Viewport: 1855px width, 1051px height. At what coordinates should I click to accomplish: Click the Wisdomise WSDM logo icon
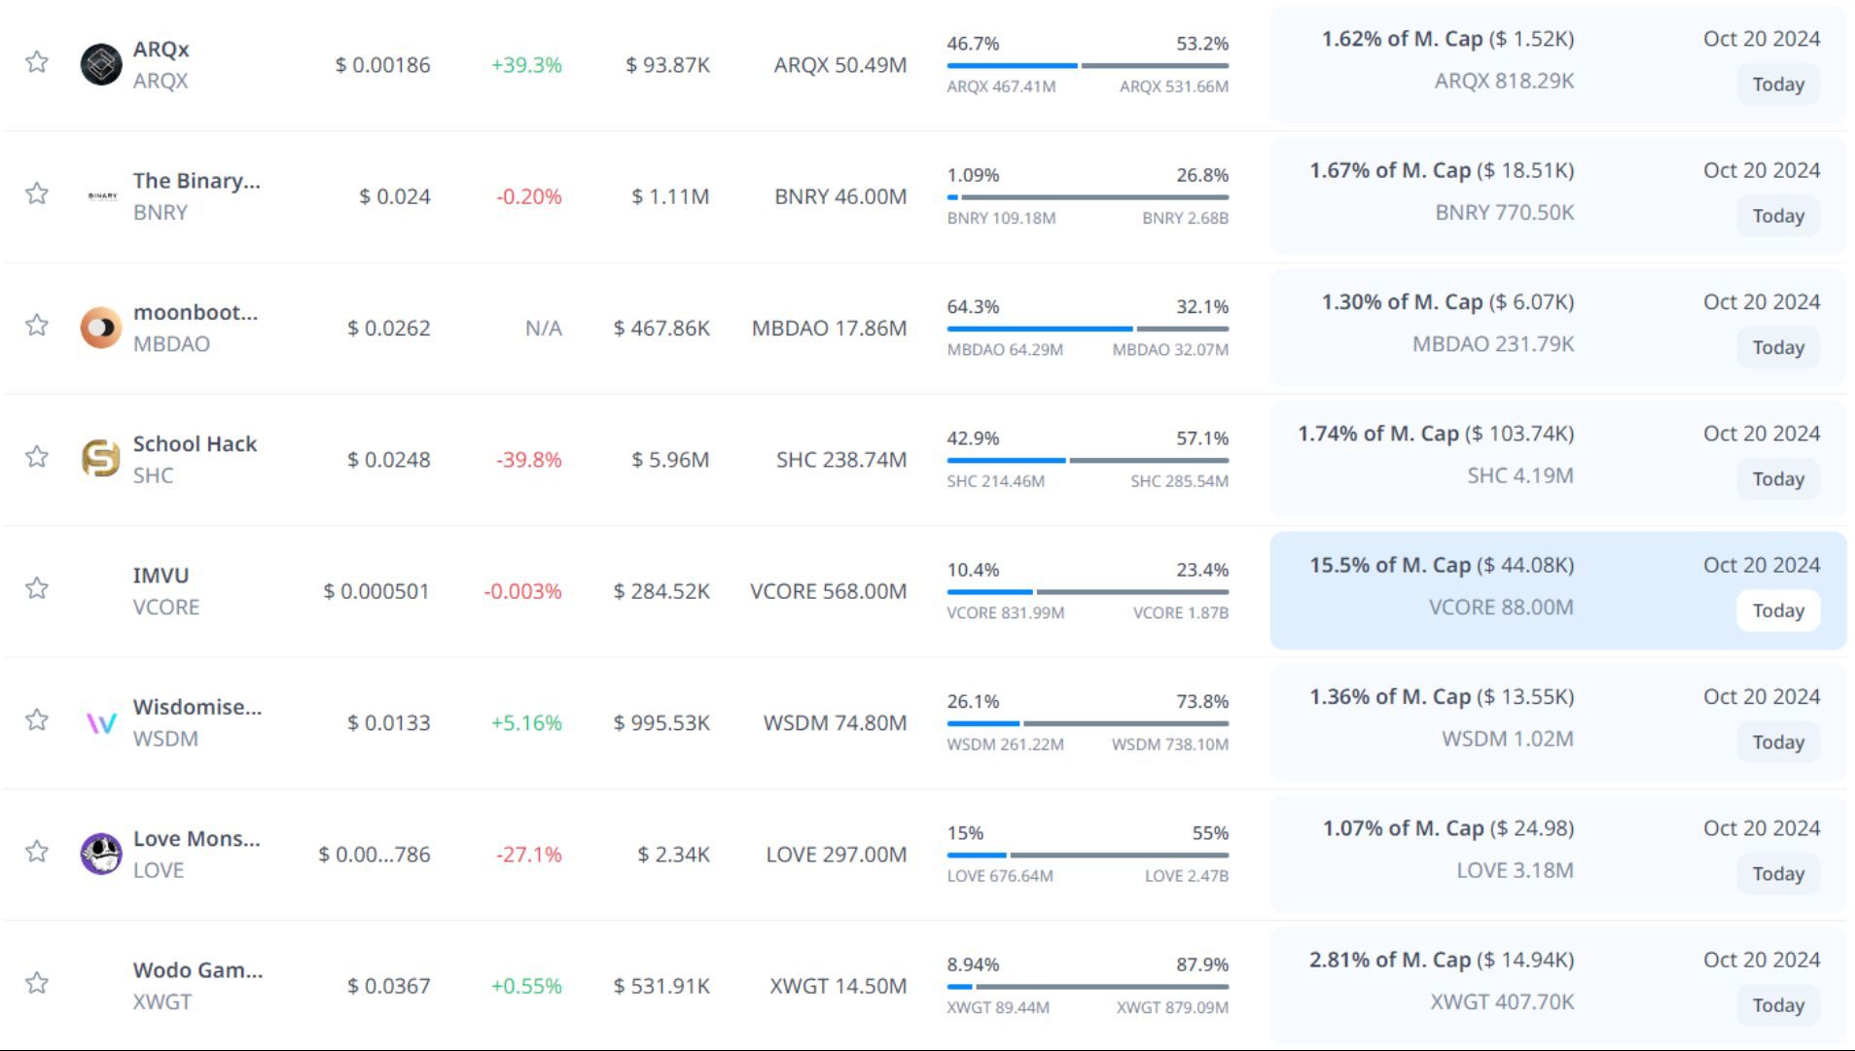point(101,722)
